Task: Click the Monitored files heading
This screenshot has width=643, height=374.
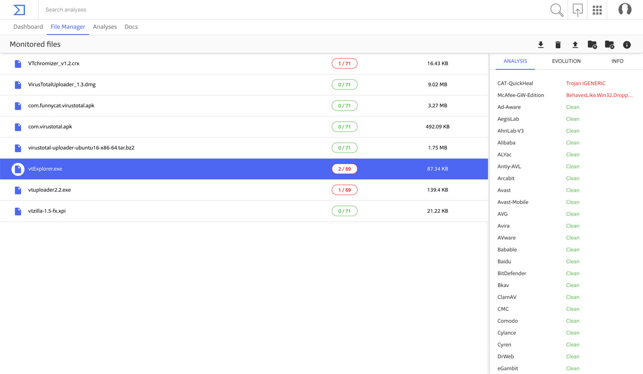Action: 35,44
